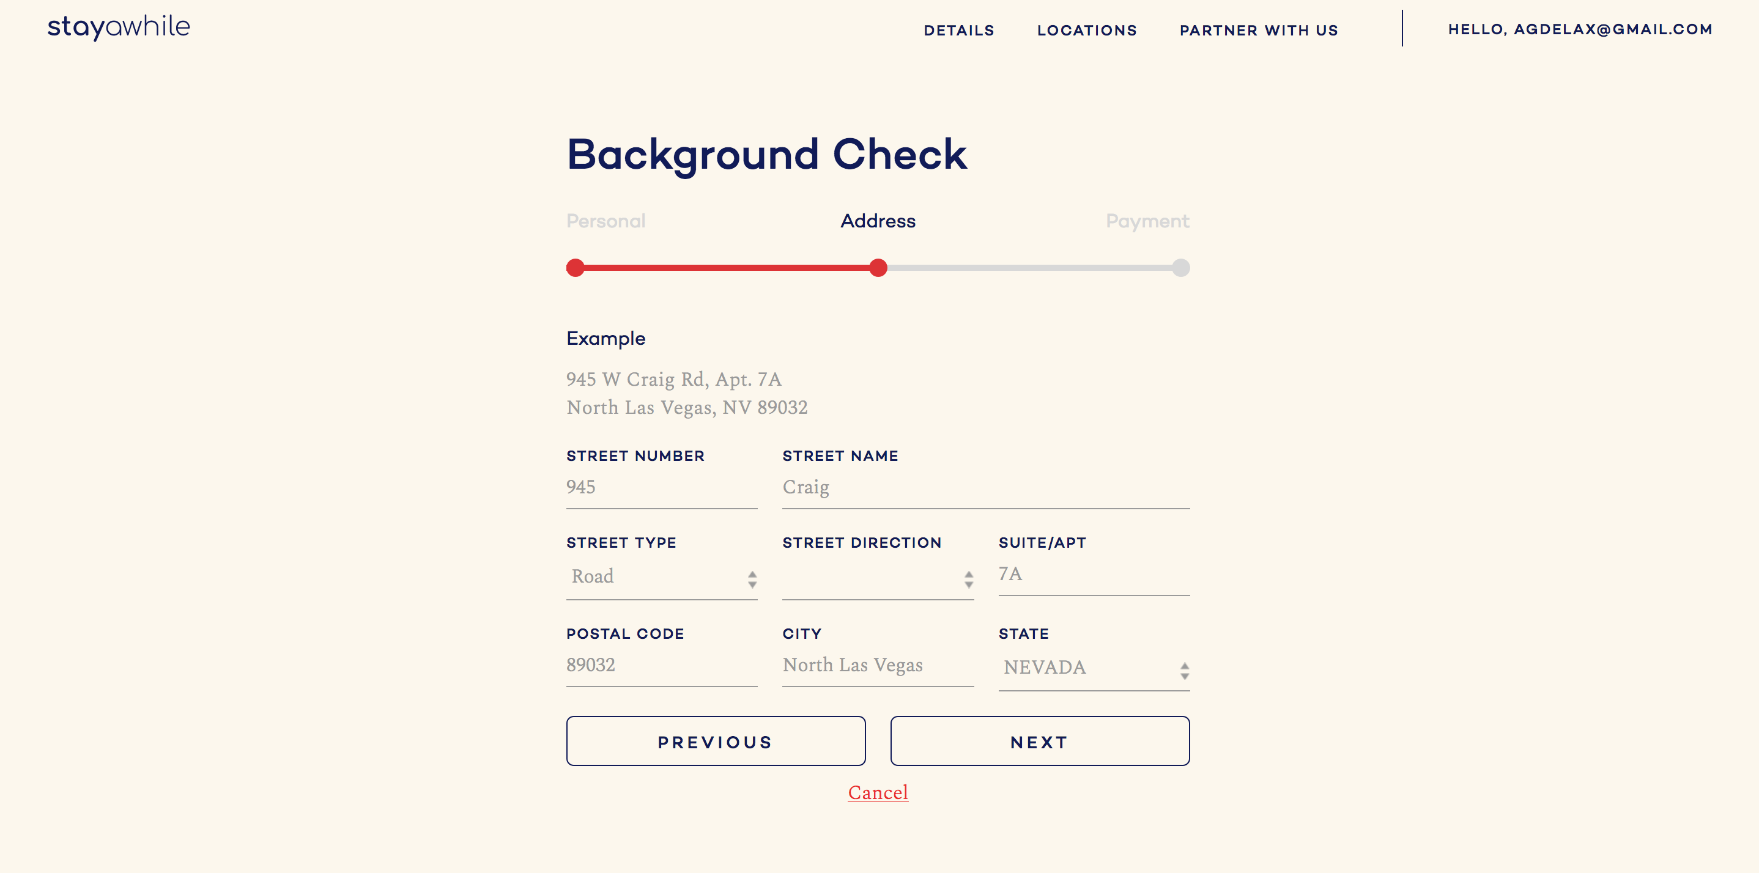
Task: Switch to the Personal step
Action: coord(605,221)
